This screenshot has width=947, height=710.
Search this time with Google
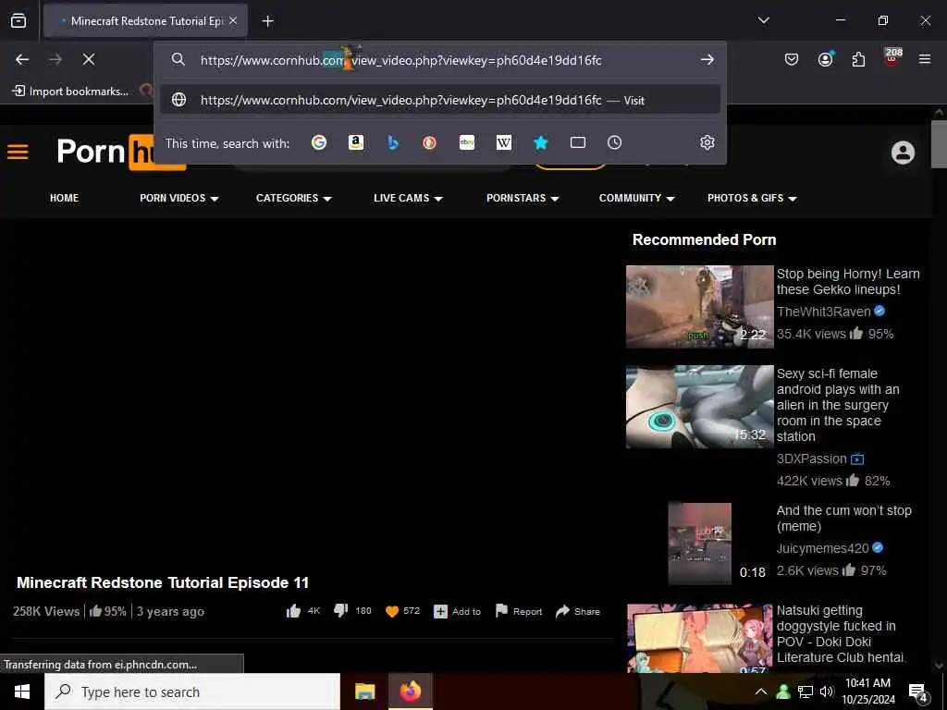pyautogui.click(x=319, y=142)
